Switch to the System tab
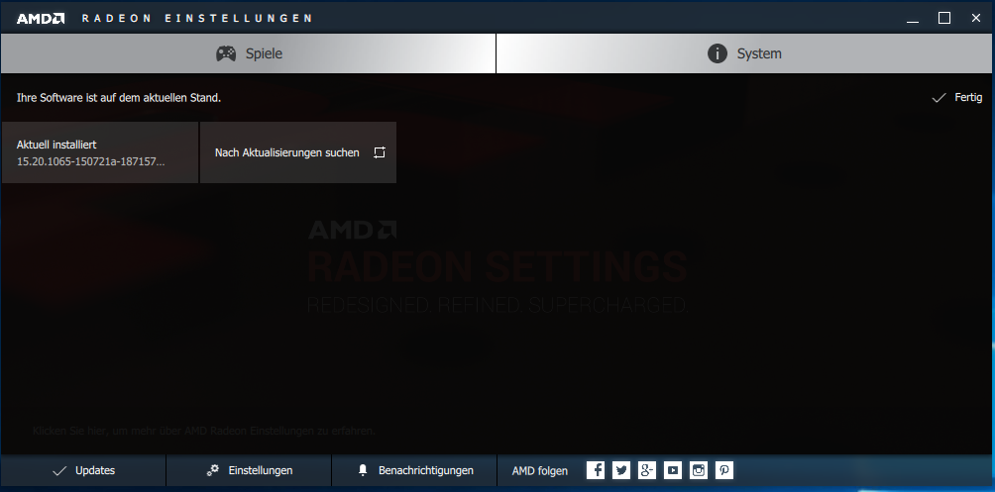 [x=745, y=53]
